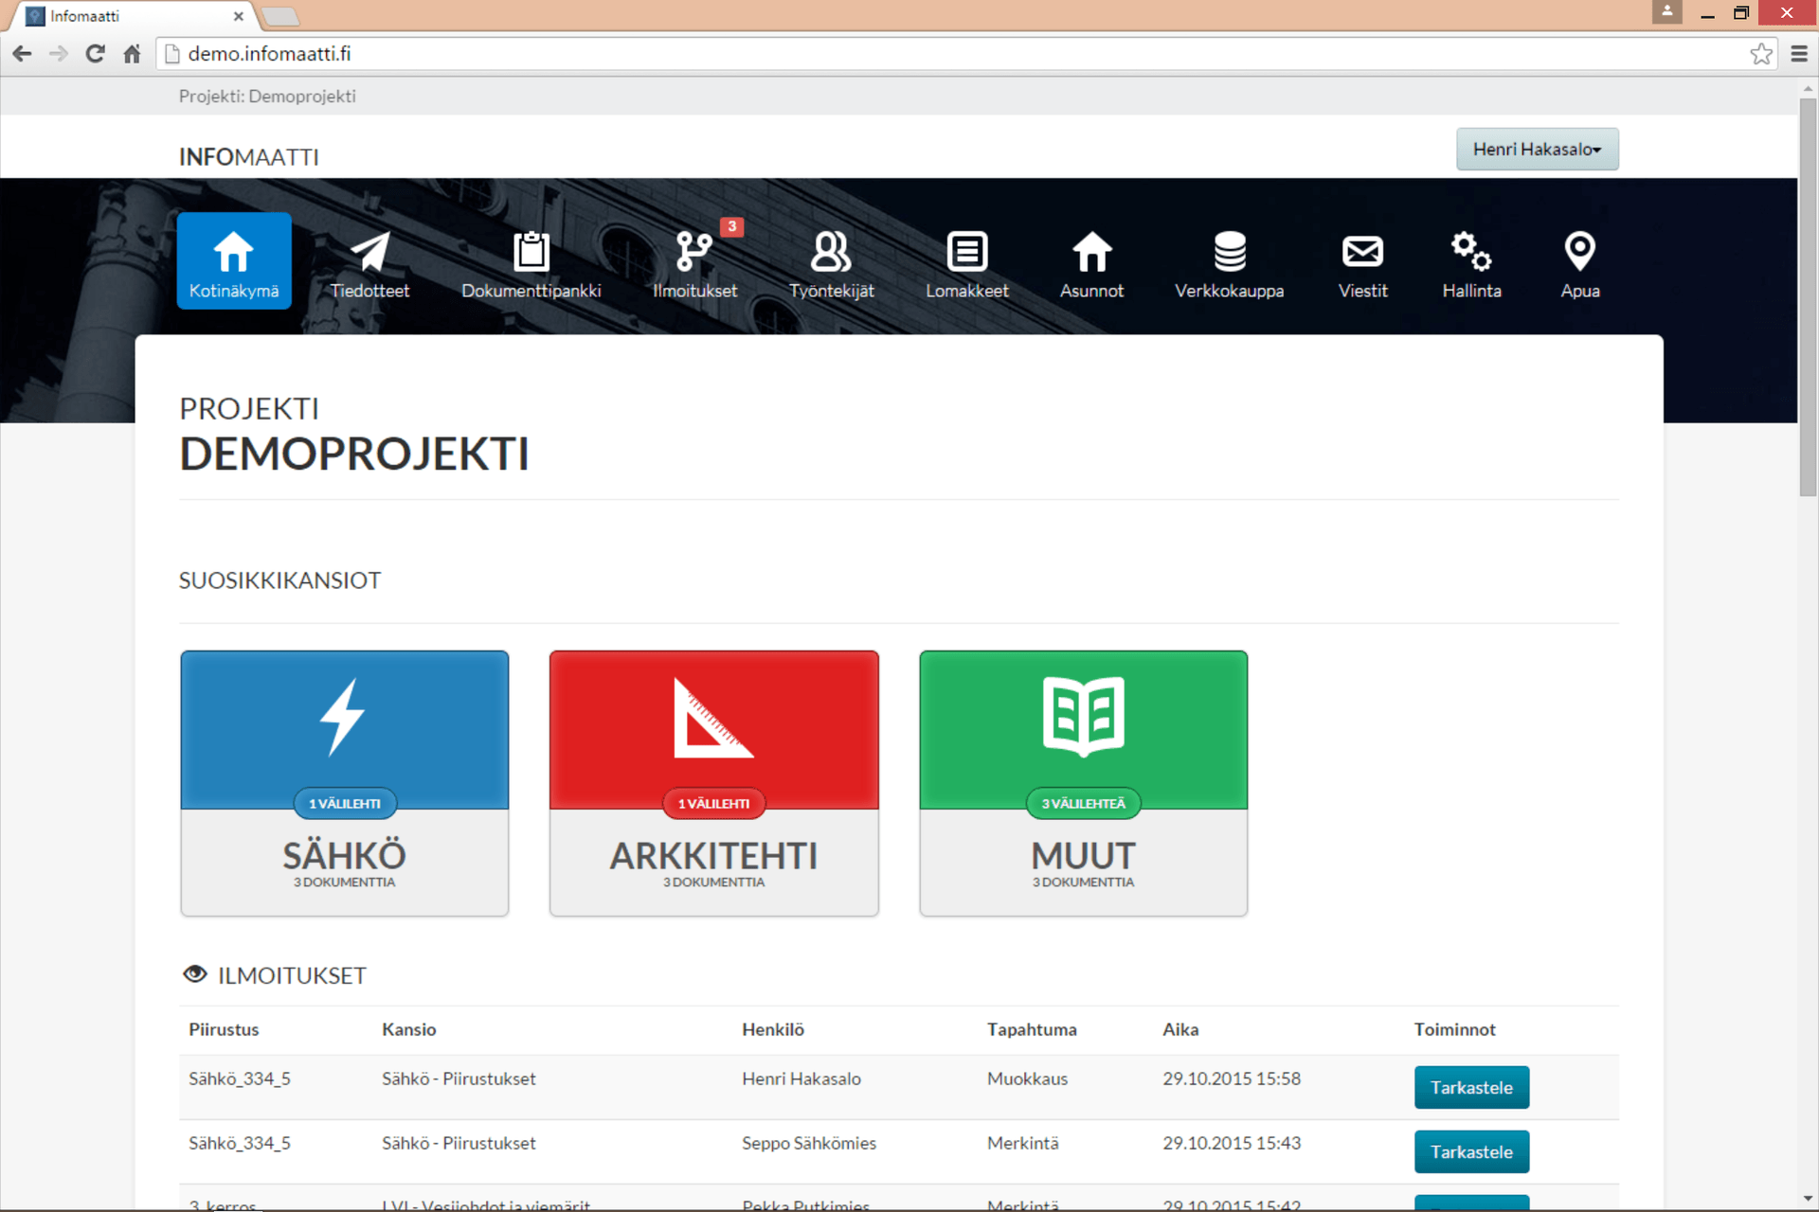Click Projekti: Demoprojekti text in top bar

(x=267, y=97)
